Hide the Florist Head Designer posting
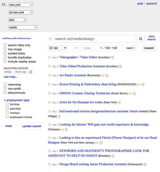 coord(101,143)
